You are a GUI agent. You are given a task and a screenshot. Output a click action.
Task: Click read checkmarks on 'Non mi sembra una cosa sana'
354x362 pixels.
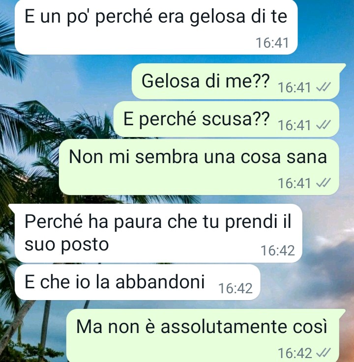pos(324,183)
